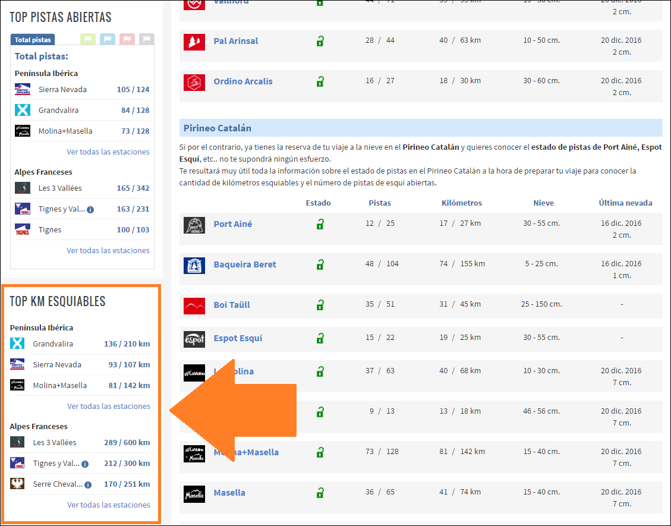Open Grandvalira logo in Top Pistas Abiertas
This screenshot has width=671, height=526.
point(23,110)
